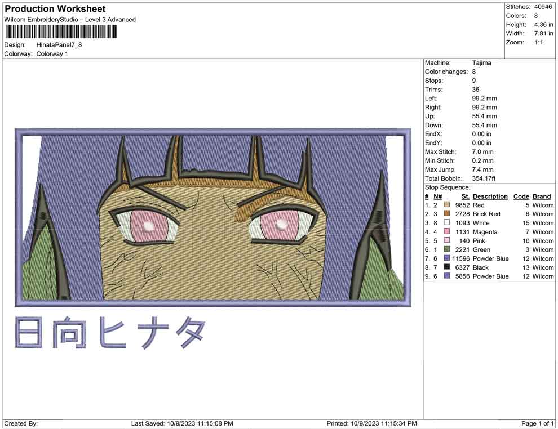Select the 'Printed: 10/9/2023 11:15:34 PM' text
This screenshot has width=558, height=429.
(x=371, y=423)
